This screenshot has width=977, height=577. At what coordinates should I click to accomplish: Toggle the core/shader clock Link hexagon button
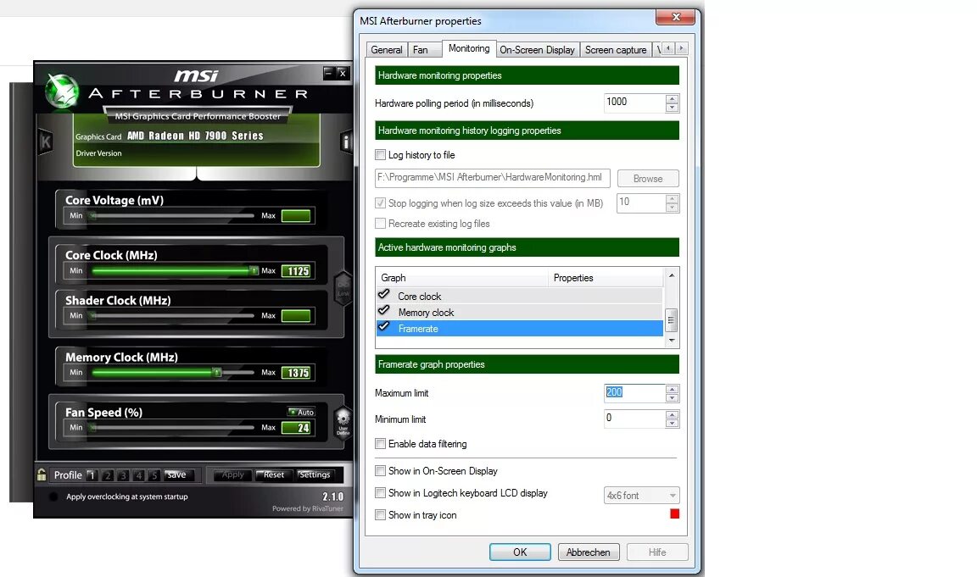343,288
